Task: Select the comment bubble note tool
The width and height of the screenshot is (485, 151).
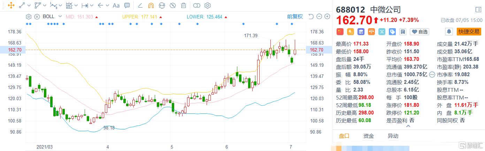Action: tap(127, 5)
